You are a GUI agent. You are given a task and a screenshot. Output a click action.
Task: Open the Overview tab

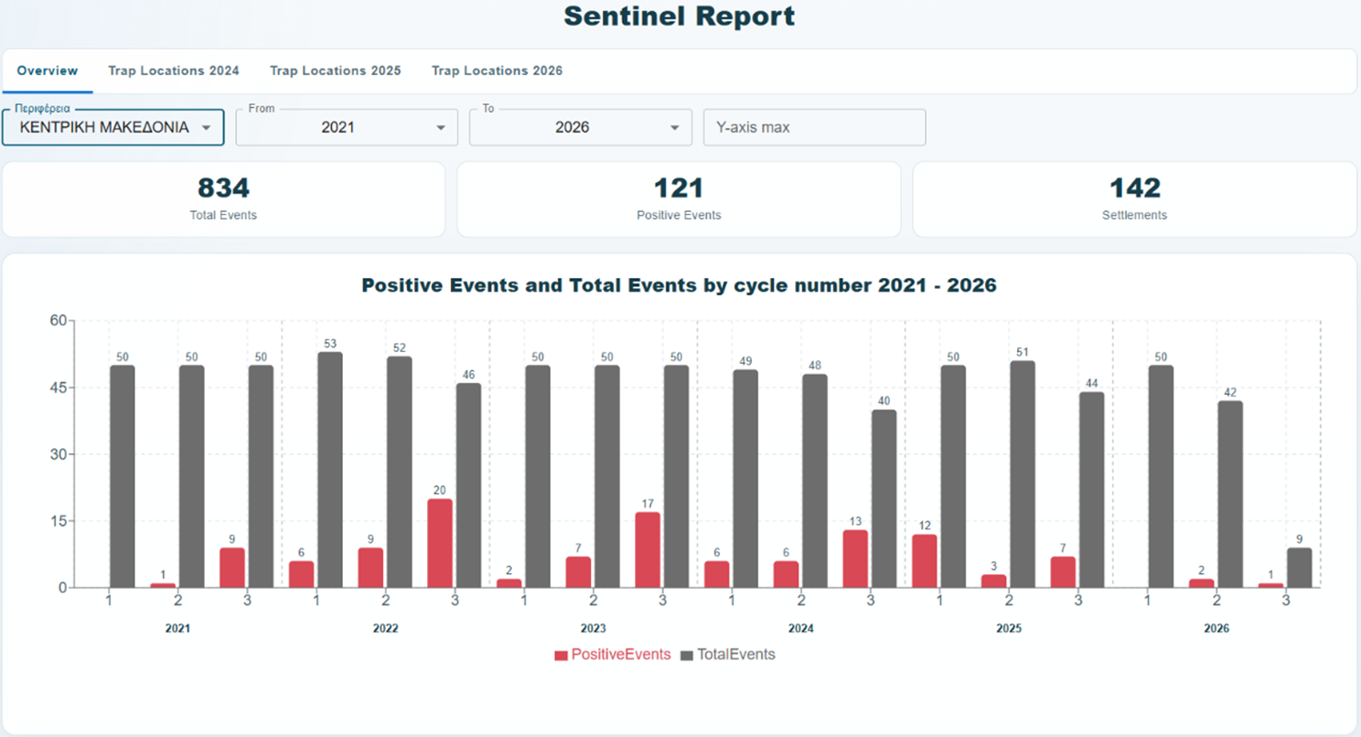point(48,70)
